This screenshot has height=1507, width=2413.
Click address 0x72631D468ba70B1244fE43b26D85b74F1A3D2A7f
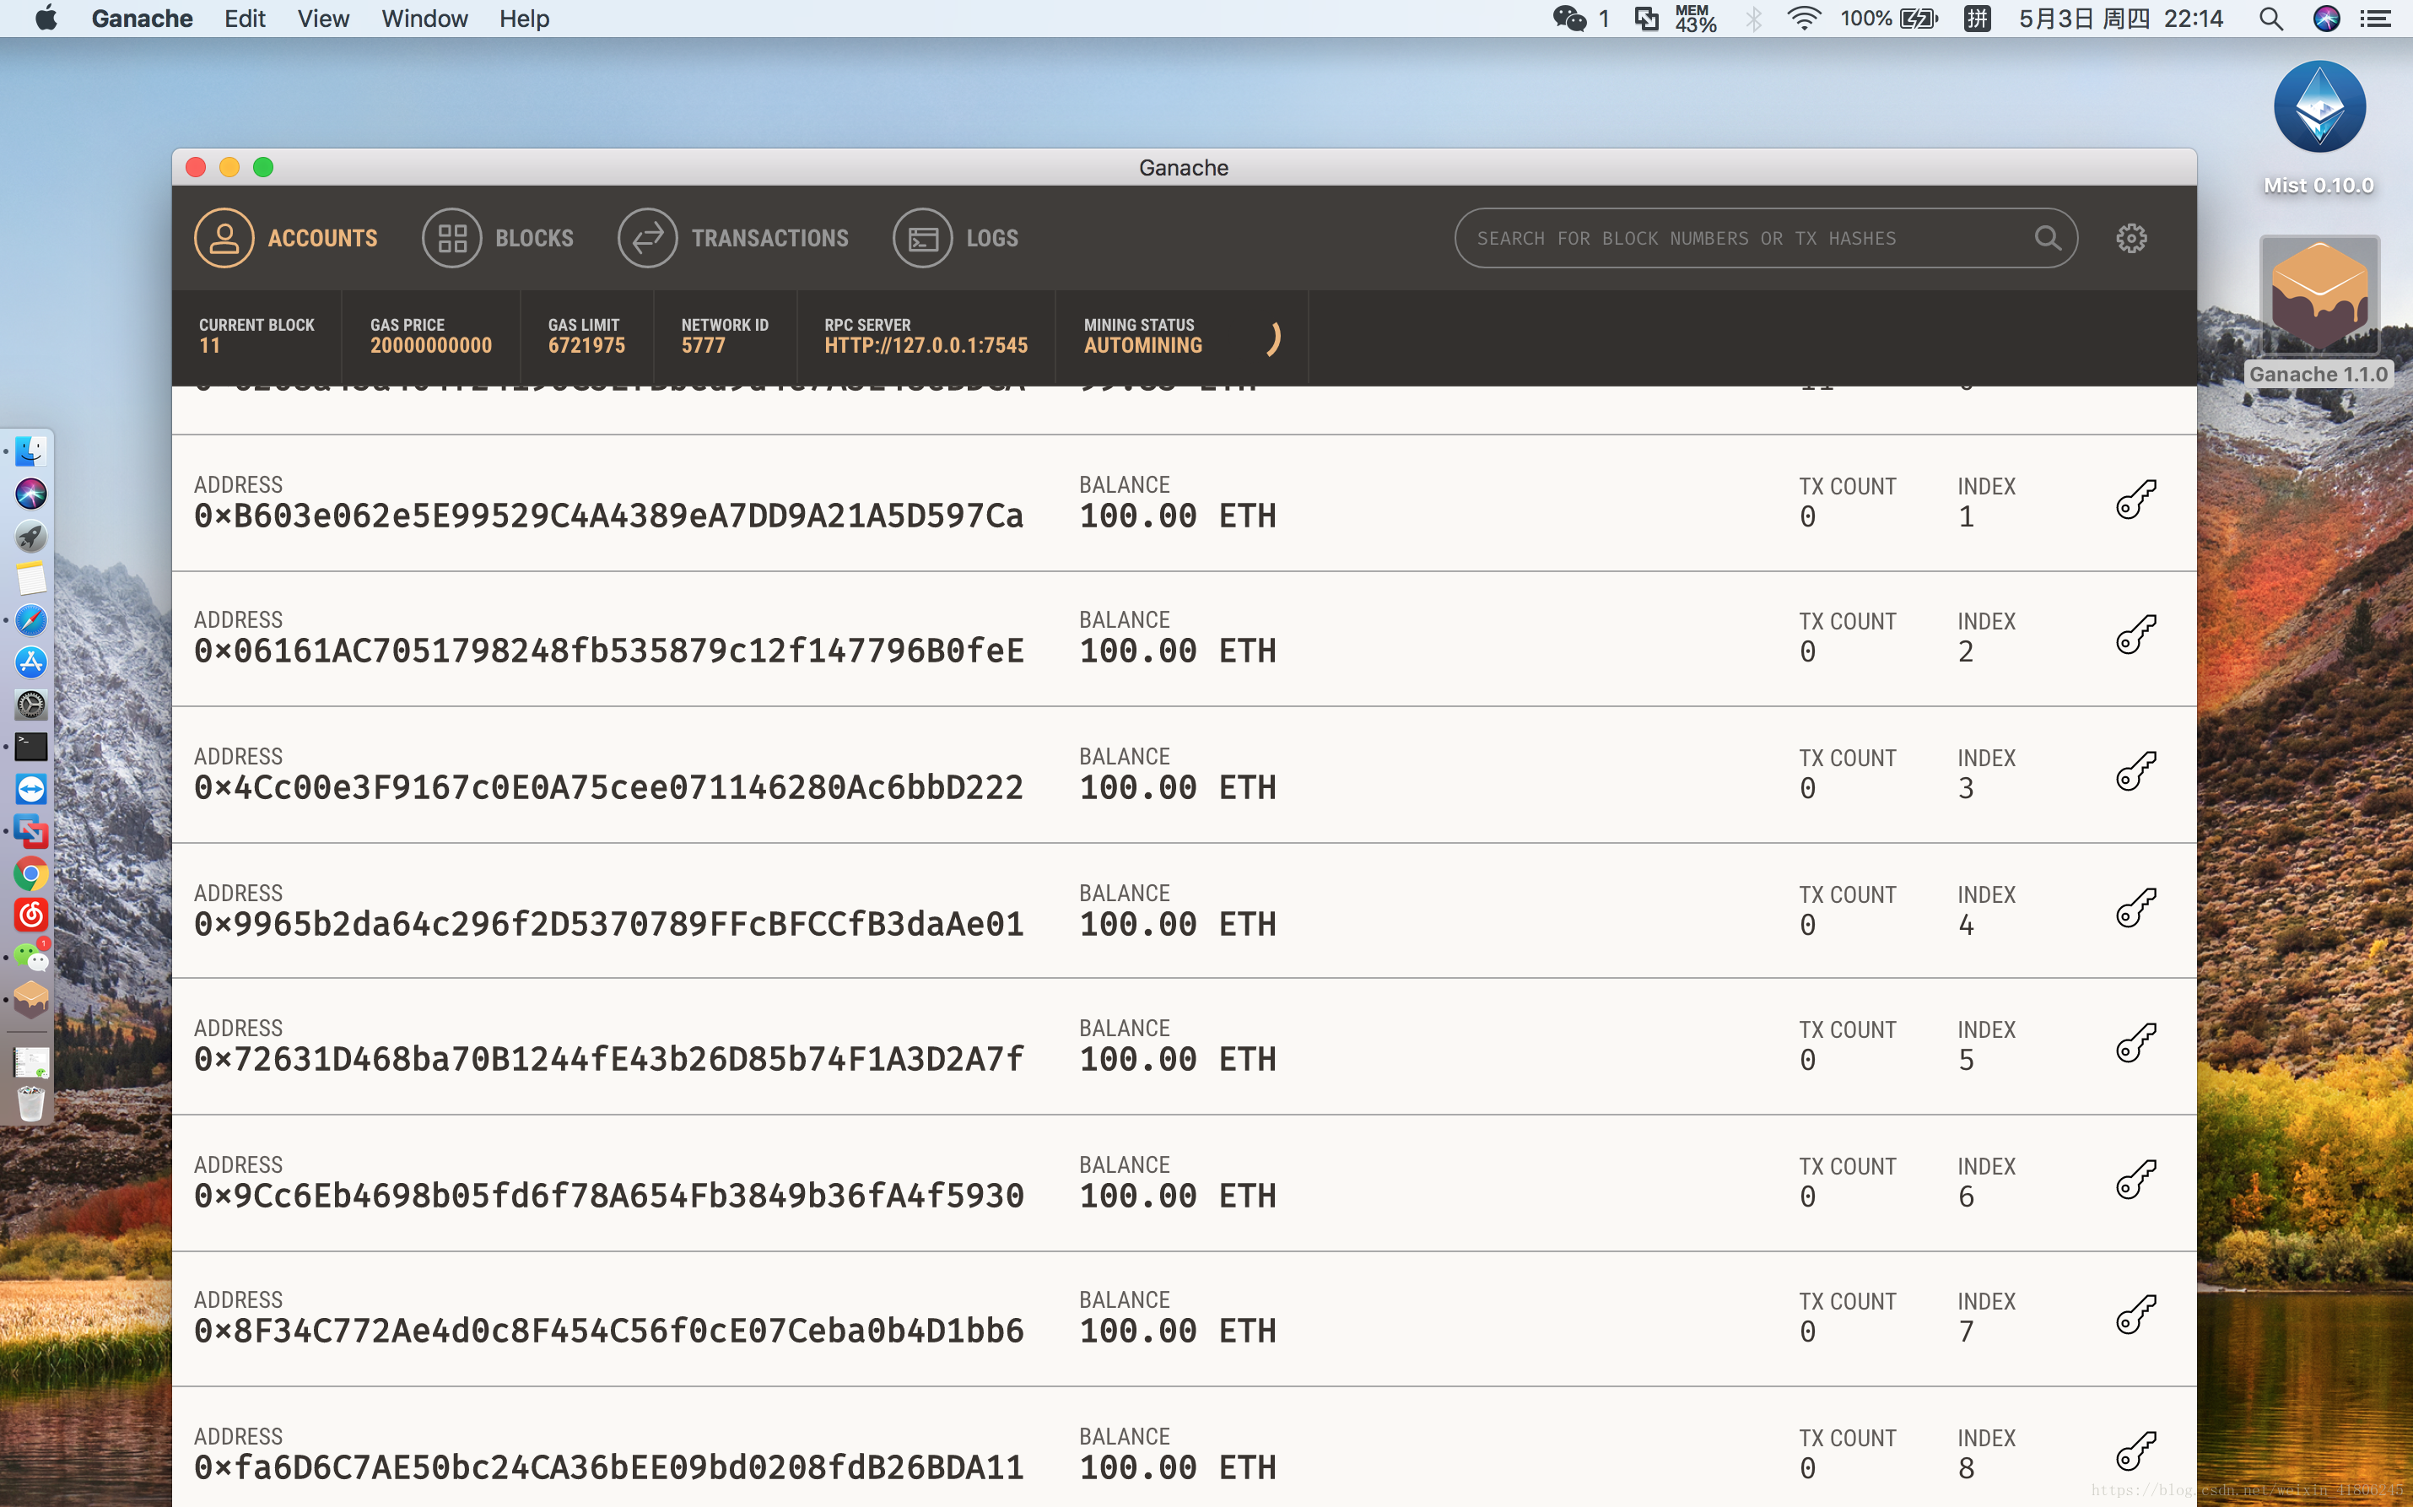coord(608,1058)
